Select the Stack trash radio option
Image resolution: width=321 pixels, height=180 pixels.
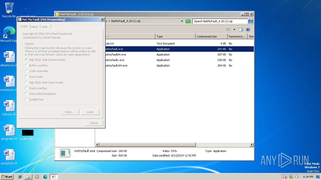(x=34, y=77)
